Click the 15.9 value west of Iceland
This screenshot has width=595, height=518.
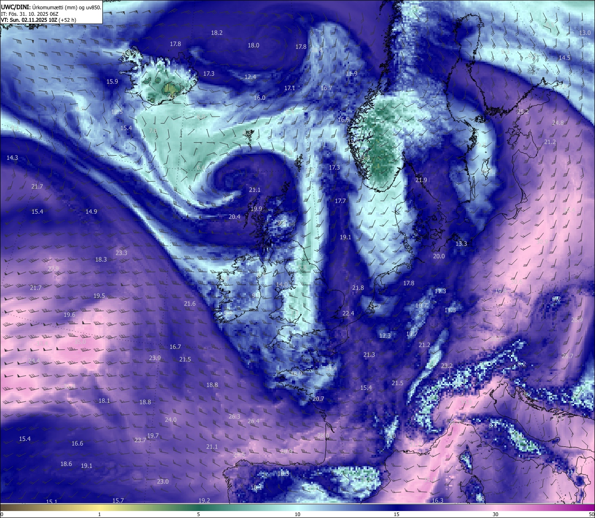(x=112, y=81)
